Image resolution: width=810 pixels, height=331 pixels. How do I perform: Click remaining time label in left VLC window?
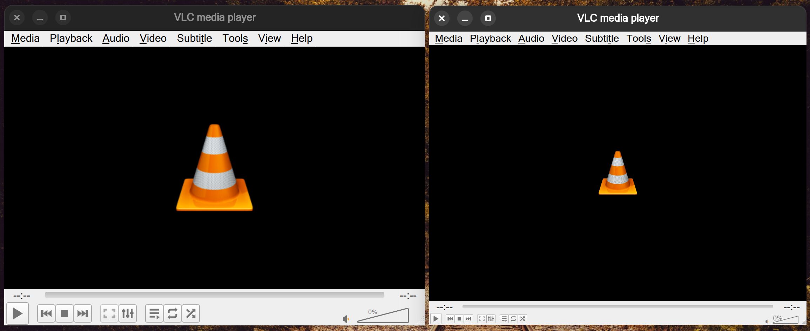pyautogui.click(x=408, y=296)
